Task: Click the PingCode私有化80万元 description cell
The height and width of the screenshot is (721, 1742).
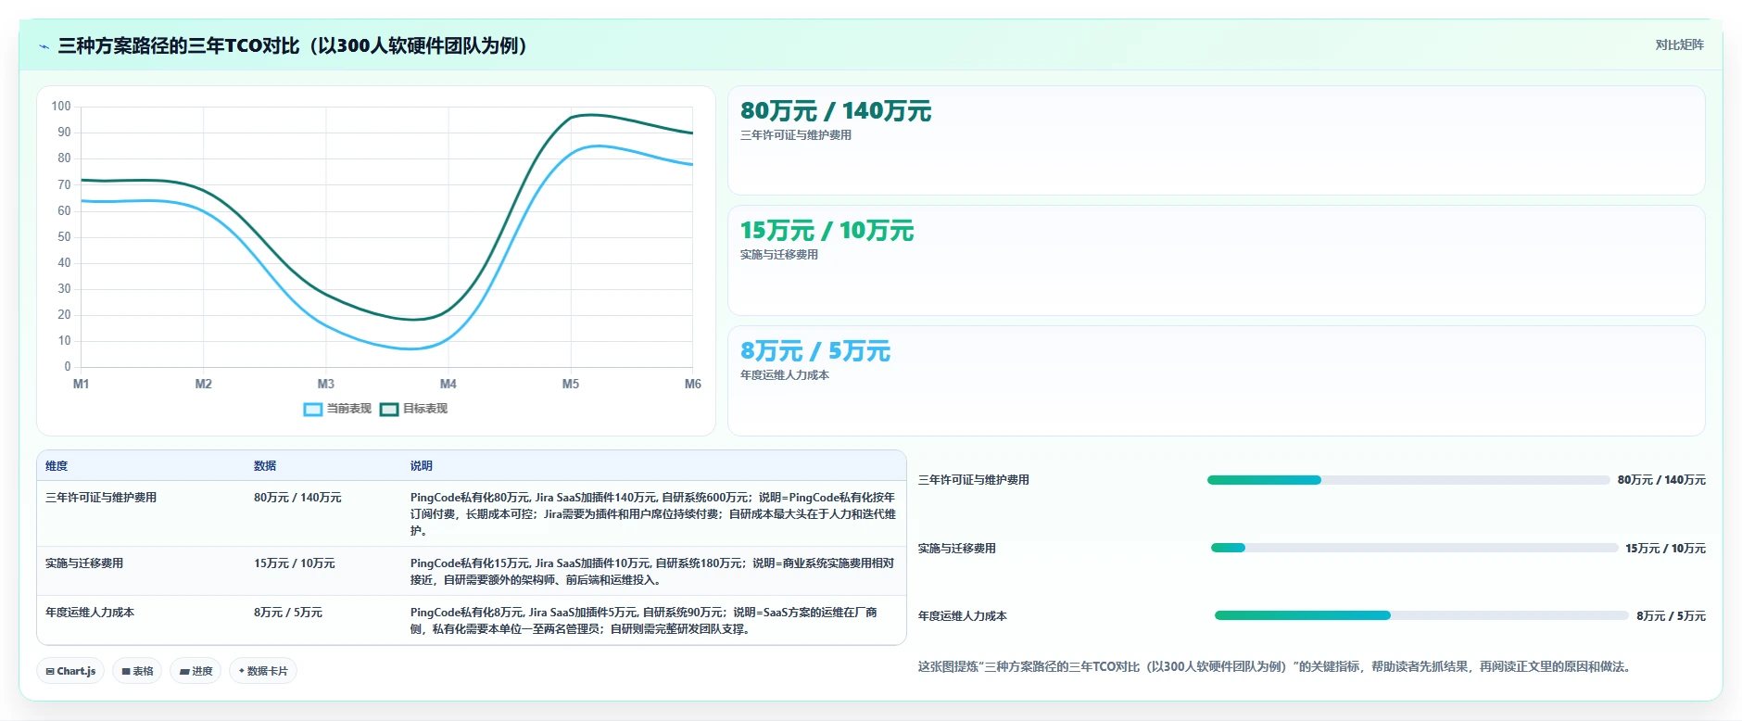Action: [653, 514]
